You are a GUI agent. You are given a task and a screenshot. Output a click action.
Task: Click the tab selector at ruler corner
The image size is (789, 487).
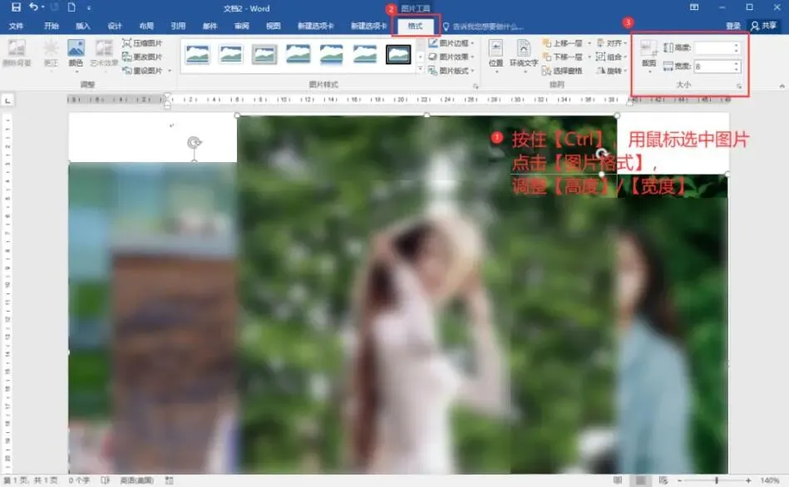[8, 101]
